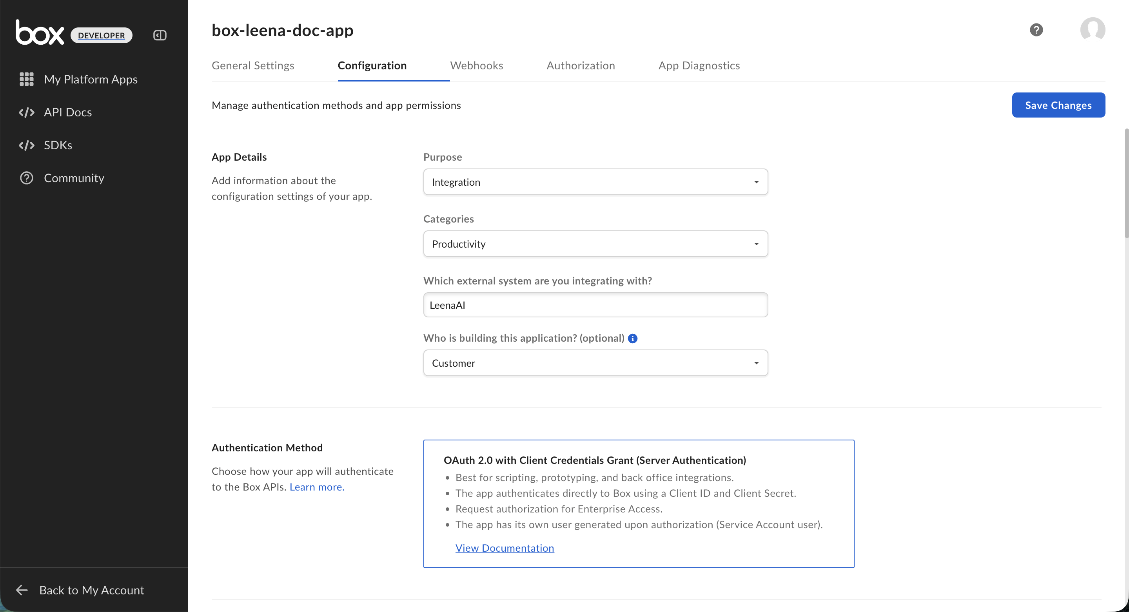Open help via top-right question icon
Screen dimensions: 1129x612
coord(1036,30)
